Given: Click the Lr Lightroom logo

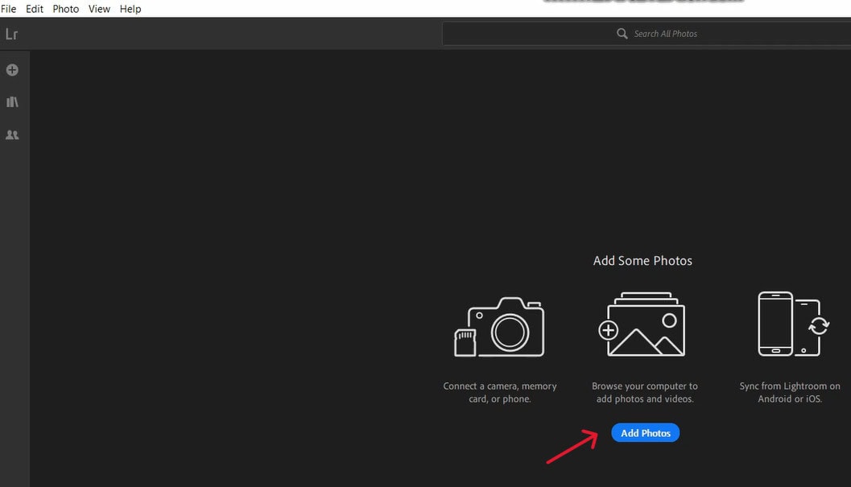Looking at the screenshot, I should 11,34.
